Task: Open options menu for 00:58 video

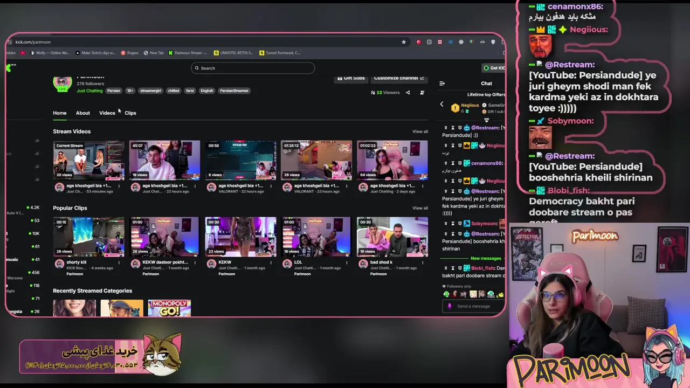Action: [x=271, y=186]
